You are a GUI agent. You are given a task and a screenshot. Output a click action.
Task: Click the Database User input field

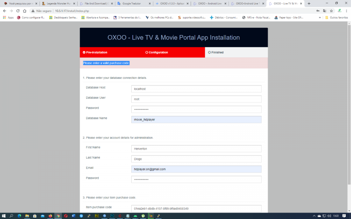coord(196,99)
